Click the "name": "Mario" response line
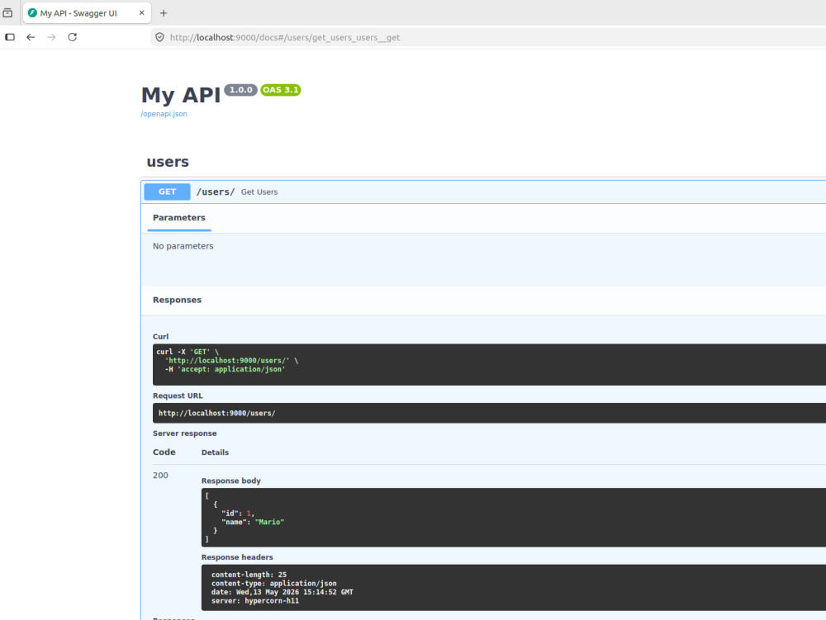 [x=253, y=522]
